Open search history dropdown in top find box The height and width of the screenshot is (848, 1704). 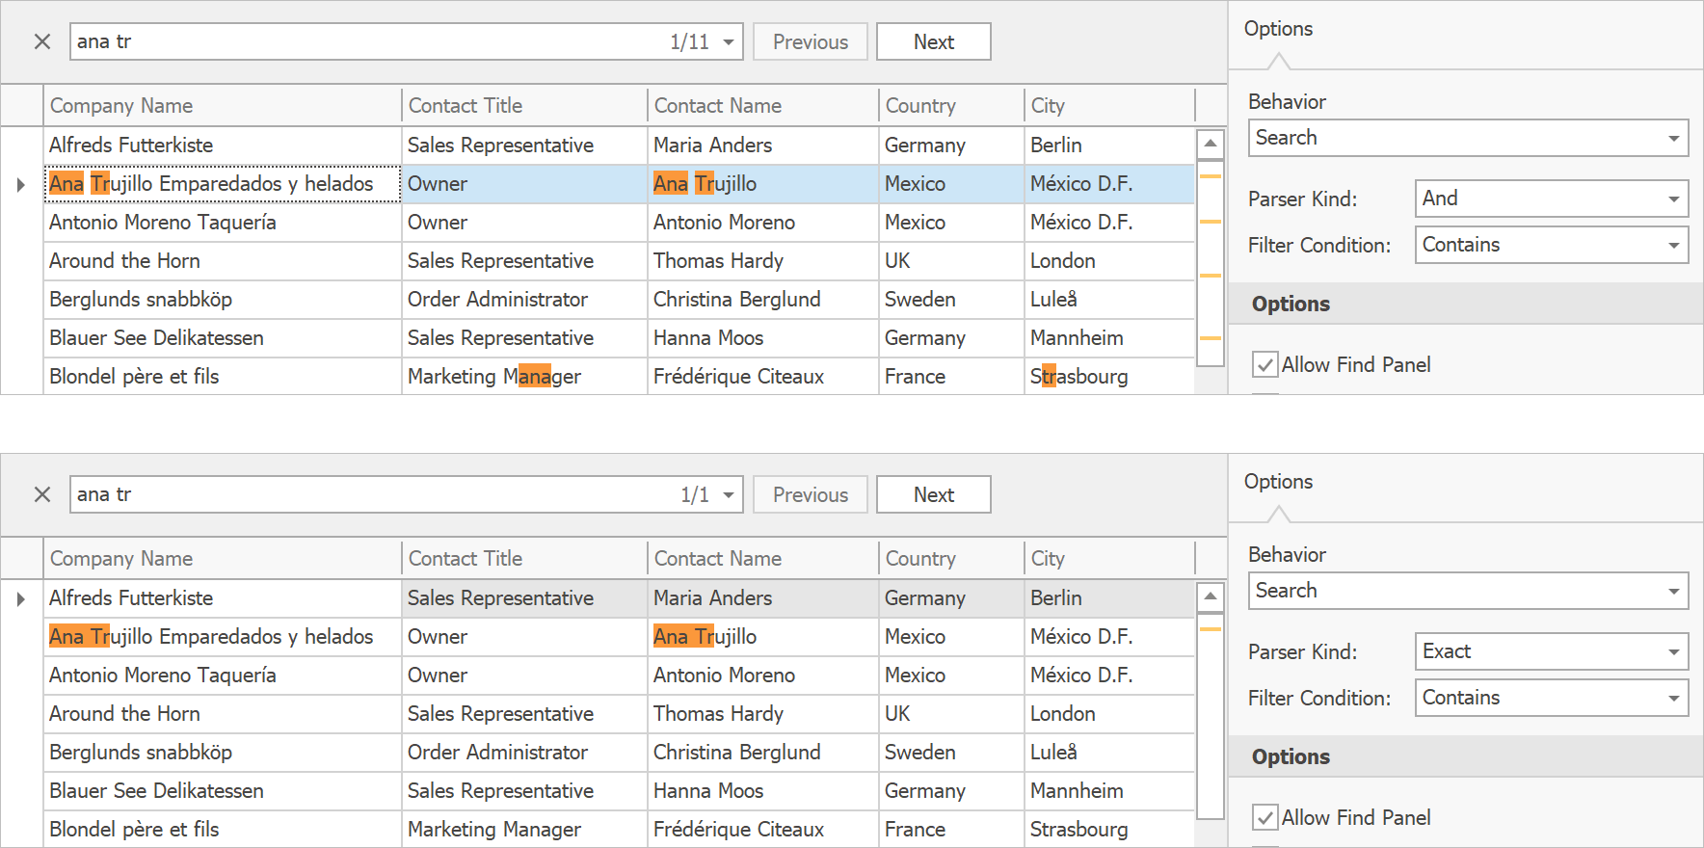(729, 41)
